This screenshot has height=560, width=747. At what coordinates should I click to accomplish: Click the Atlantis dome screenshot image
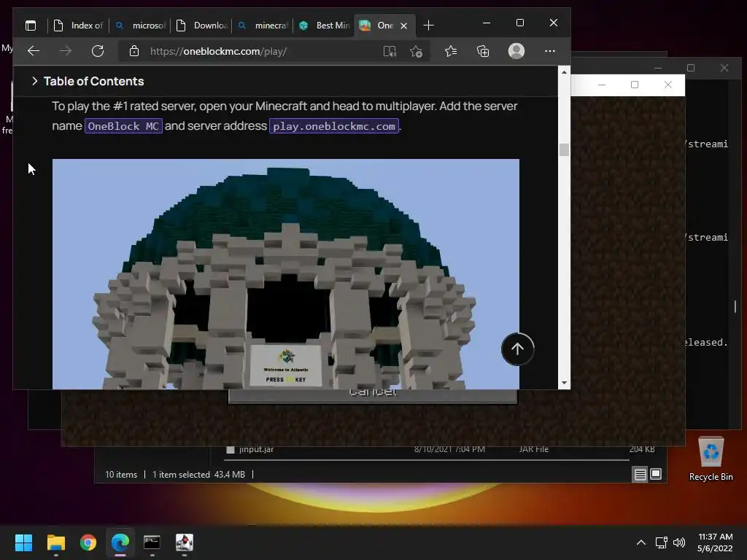(286, 274)
